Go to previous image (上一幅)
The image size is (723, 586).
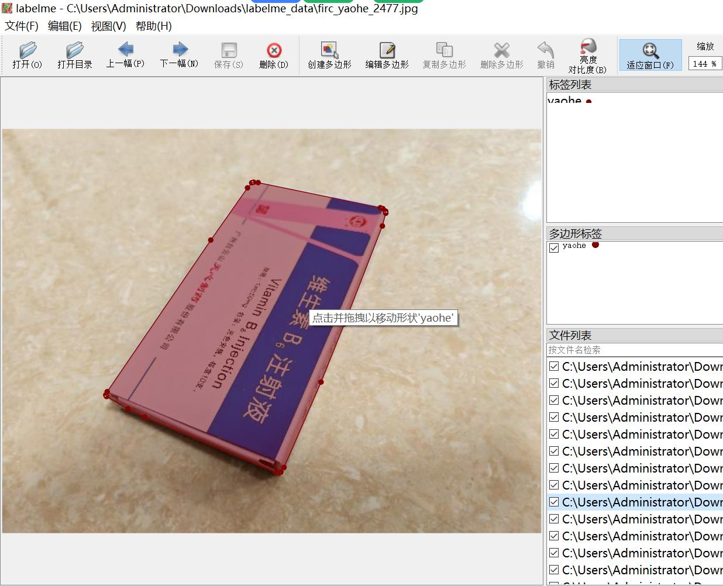coord(125,55)
